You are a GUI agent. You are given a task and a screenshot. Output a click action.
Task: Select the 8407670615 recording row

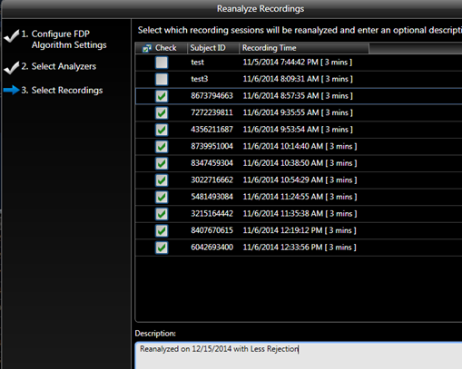[299, 230]
